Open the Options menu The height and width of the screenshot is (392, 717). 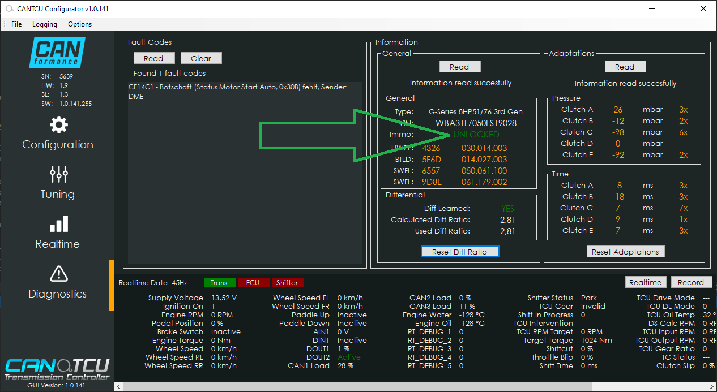(x=80, y=24)
